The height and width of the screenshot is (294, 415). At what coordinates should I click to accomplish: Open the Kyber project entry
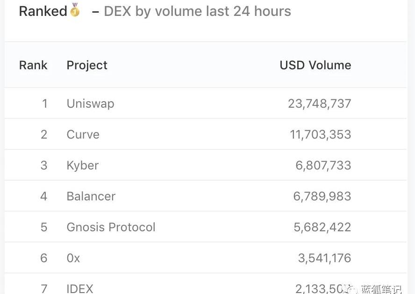pyautogui.click(x=82, y=165)
